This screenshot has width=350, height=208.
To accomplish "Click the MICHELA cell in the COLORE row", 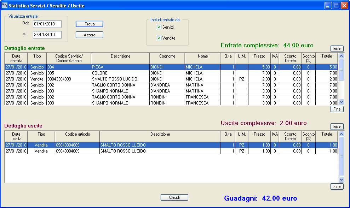I will pyautogui.click(x=203, y=73).
